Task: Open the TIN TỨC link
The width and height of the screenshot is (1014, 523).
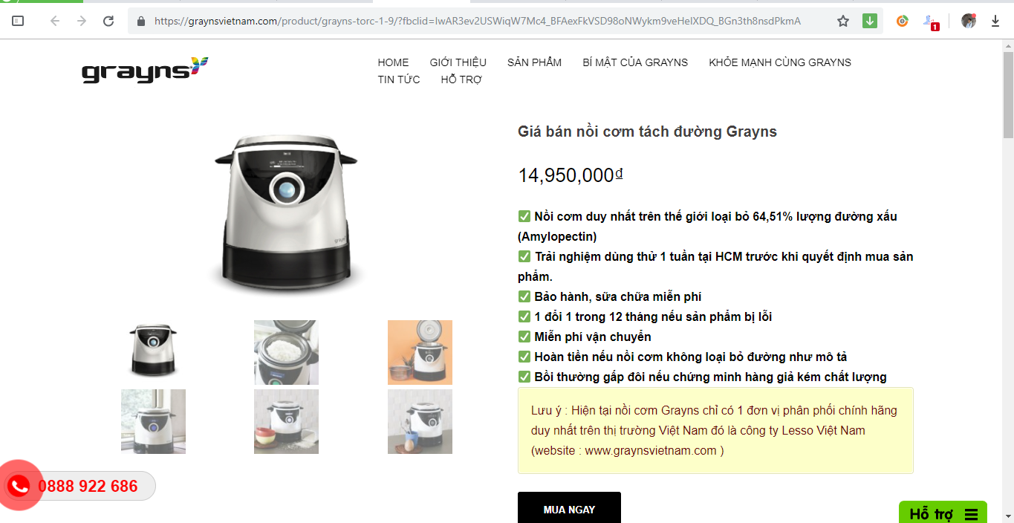Action: [399, 79]
